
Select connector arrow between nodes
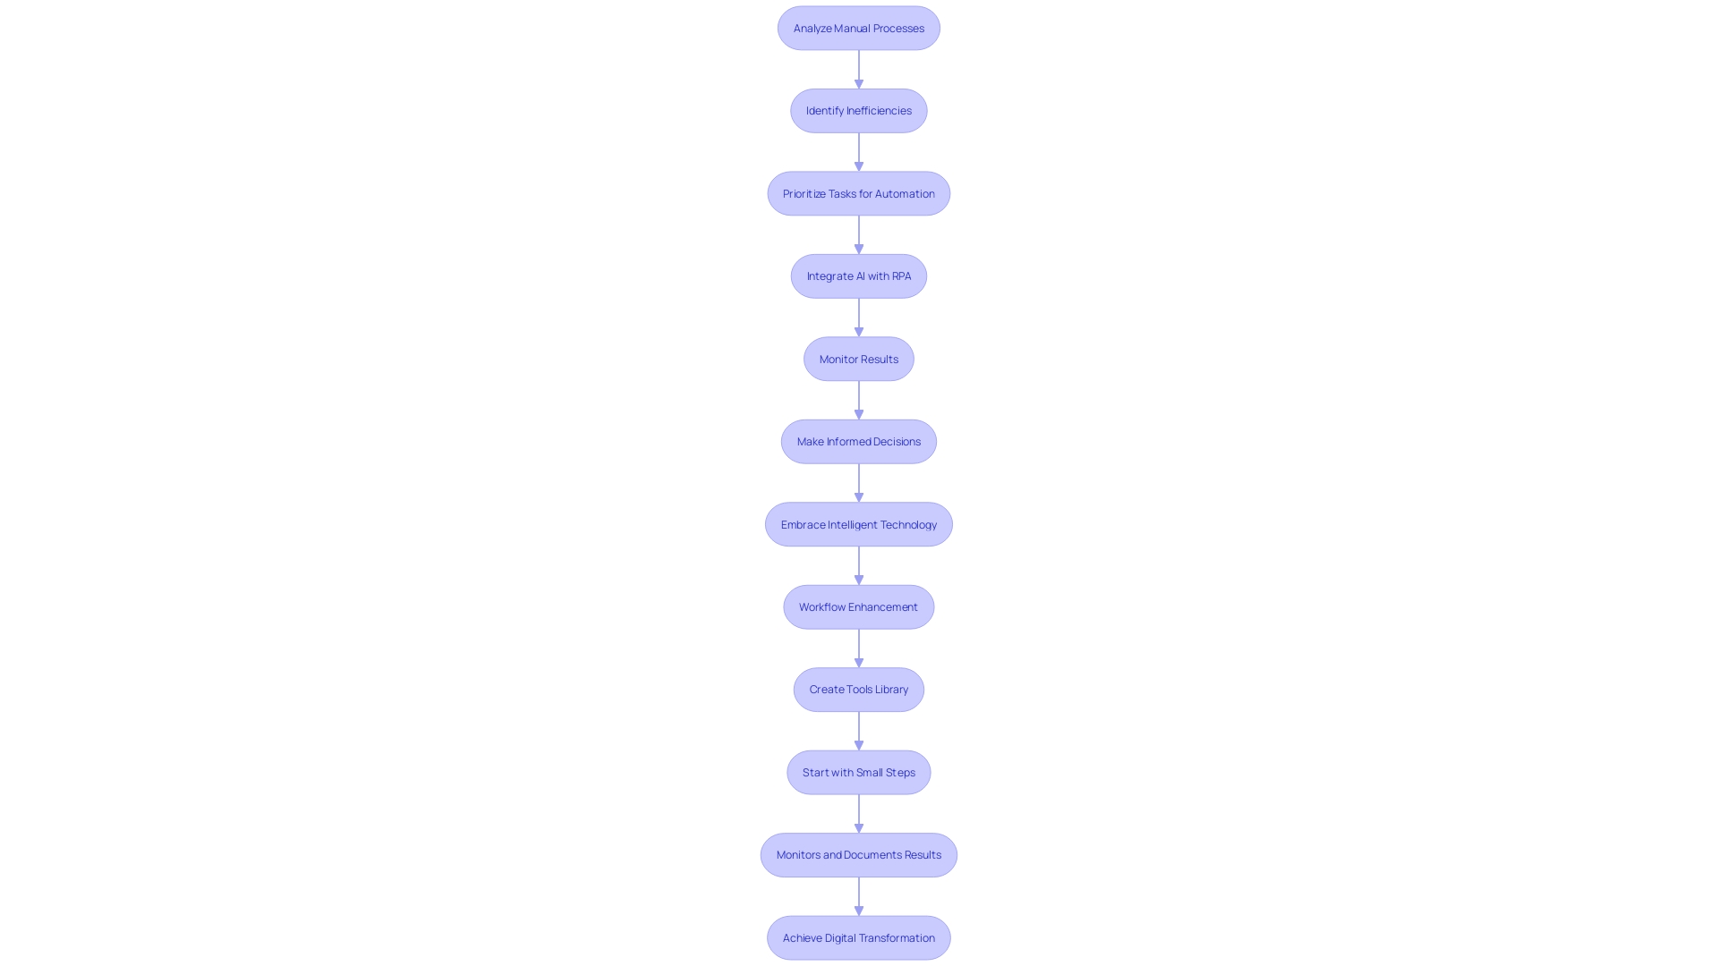pyautogui.click(x=858, y=68)
